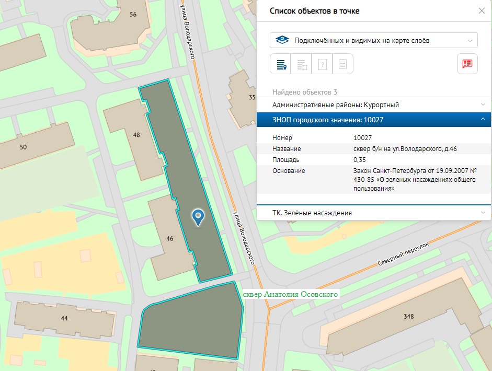Viewport: 492px width, 371px height.
Task: Click the layers icon in the dropdown
Action: (282, 40)
